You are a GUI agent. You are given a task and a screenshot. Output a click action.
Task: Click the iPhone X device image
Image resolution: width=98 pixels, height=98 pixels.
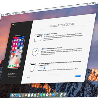click(x=16, y=52)
